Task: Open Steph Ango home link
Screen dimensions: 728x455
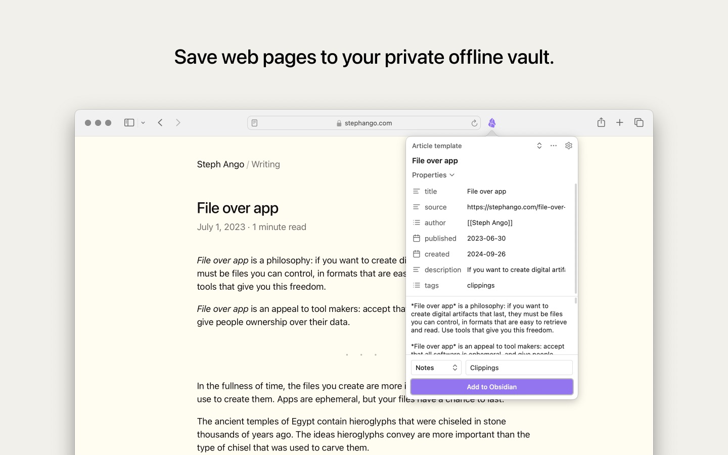Action: tap(220, 164)
